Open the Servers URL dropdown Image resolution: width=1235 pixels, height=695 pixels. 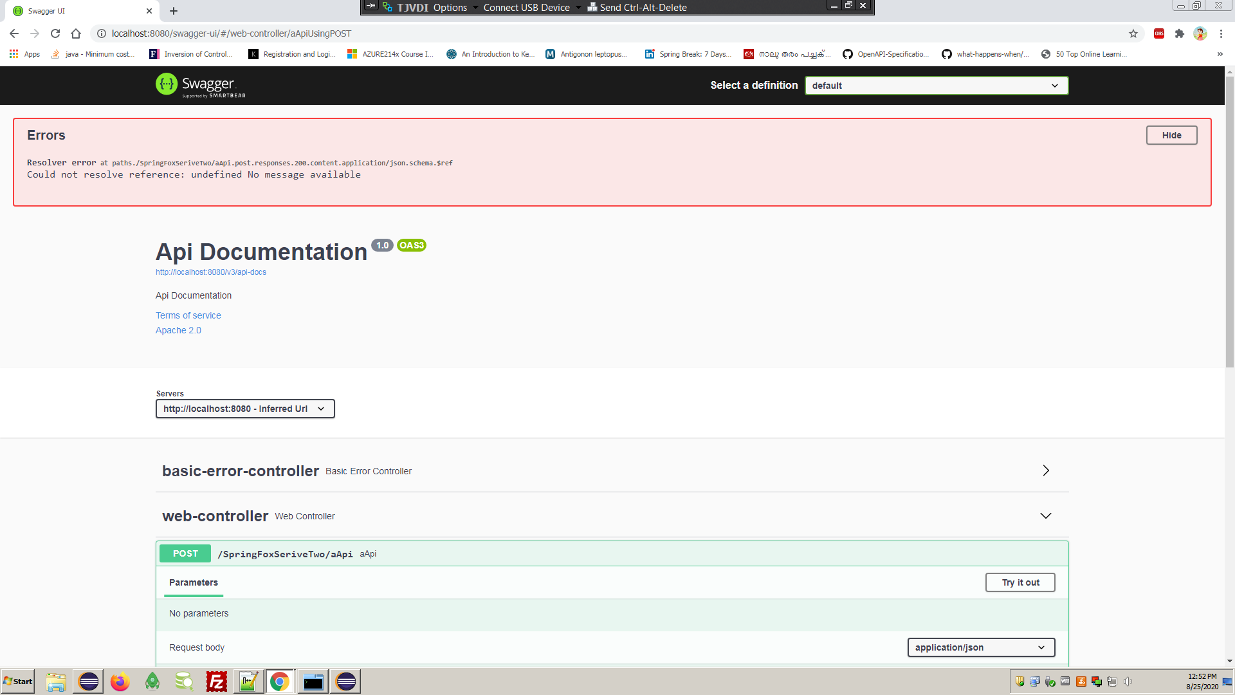point(245,409)
